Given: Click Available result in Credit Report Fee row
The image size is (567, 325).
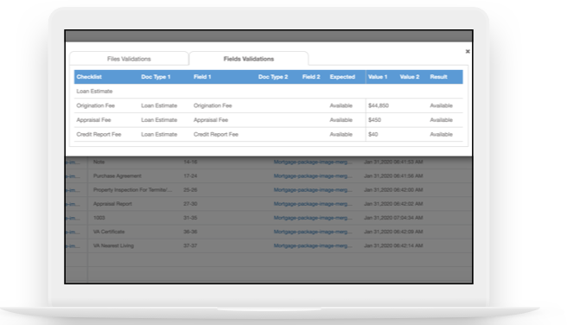Looking at the screenshot, I should click(x=441, y=134).
